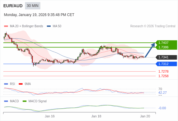The image size is (178, 121).
Task: Click the 1.7407 green resistance label
Action: [x=166, y=43]
